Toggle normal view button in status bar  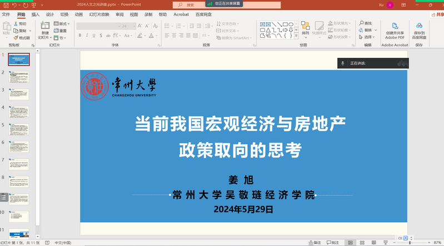point(351,243)
